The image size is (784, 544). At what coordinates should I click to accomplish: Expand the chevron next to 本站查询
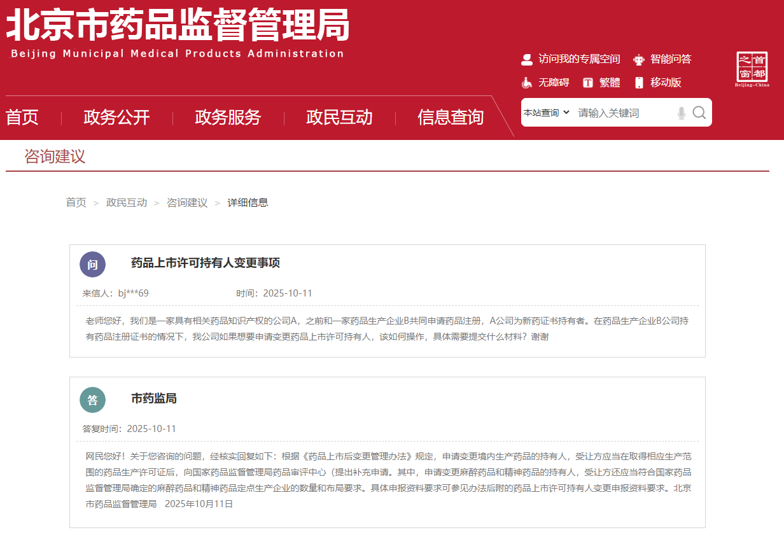pyautogui.click(x=565, y=112)
